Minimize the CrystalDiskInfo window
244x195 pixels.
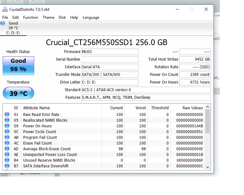tap(177, 9)
